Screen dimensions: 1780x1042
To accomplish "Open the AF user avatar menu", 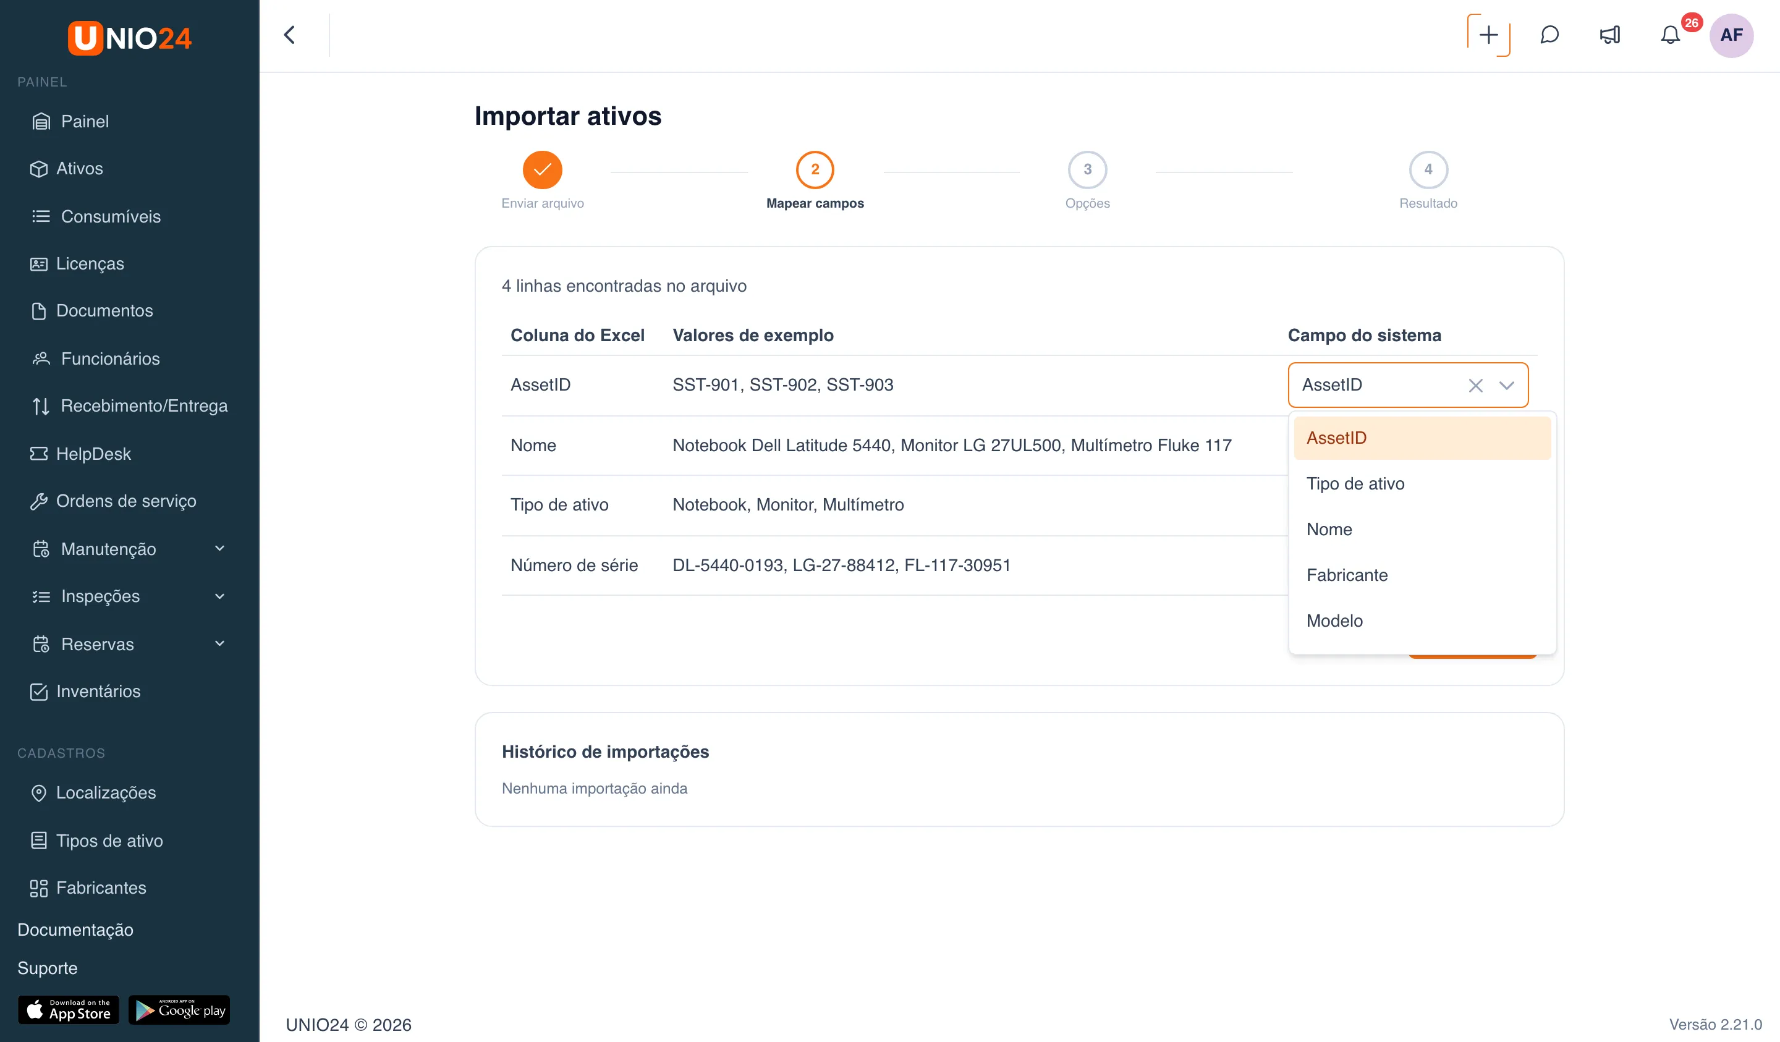I will pyautogui.click(x=1731, y=35).
